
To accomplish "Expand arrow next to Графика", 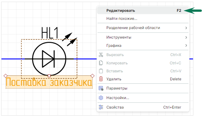I will pyautogui.click(x=186, y=45).
